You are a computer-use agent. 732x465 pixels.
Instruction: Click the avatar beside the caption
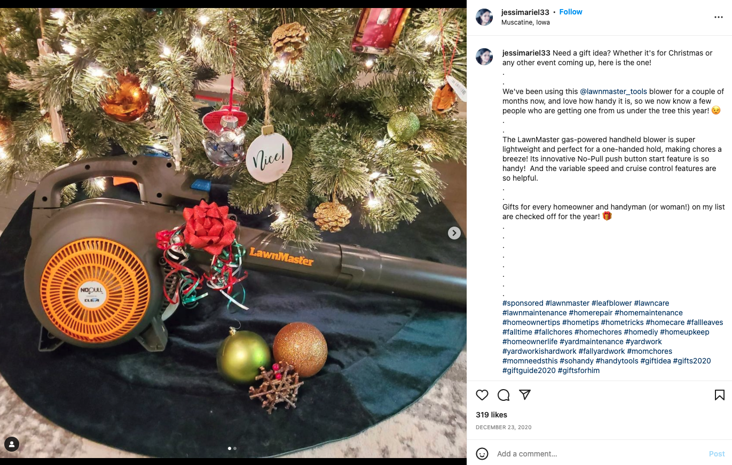point(484,57)
